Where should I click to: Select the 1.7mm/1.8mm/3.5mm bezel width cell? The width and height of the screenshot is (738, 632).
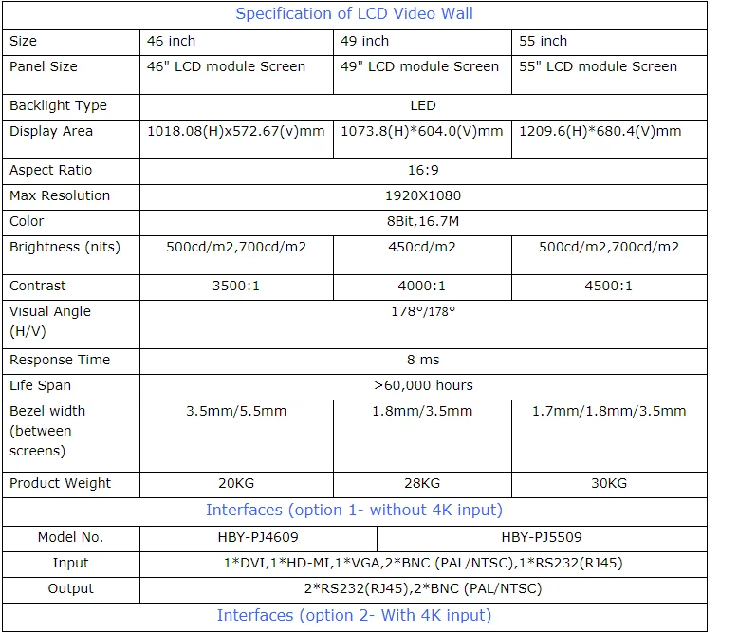click(x=609, y=411)
